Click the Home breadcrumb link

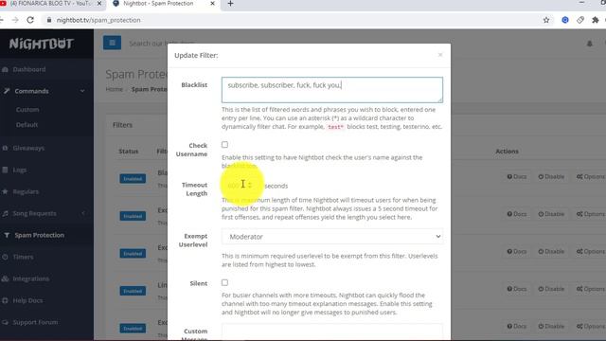[114, 89]
